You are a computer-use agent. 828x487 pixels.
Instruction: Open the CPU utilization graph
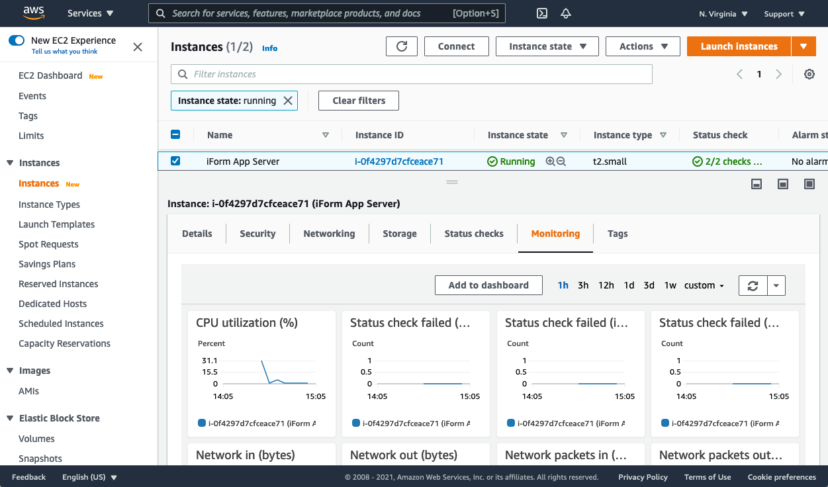[261, 374]
